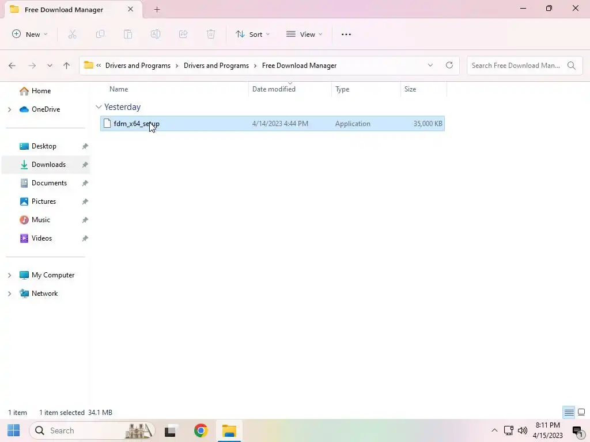590x442 pixels.
Task: Select Network in sidebar
Action: (44, 293)
